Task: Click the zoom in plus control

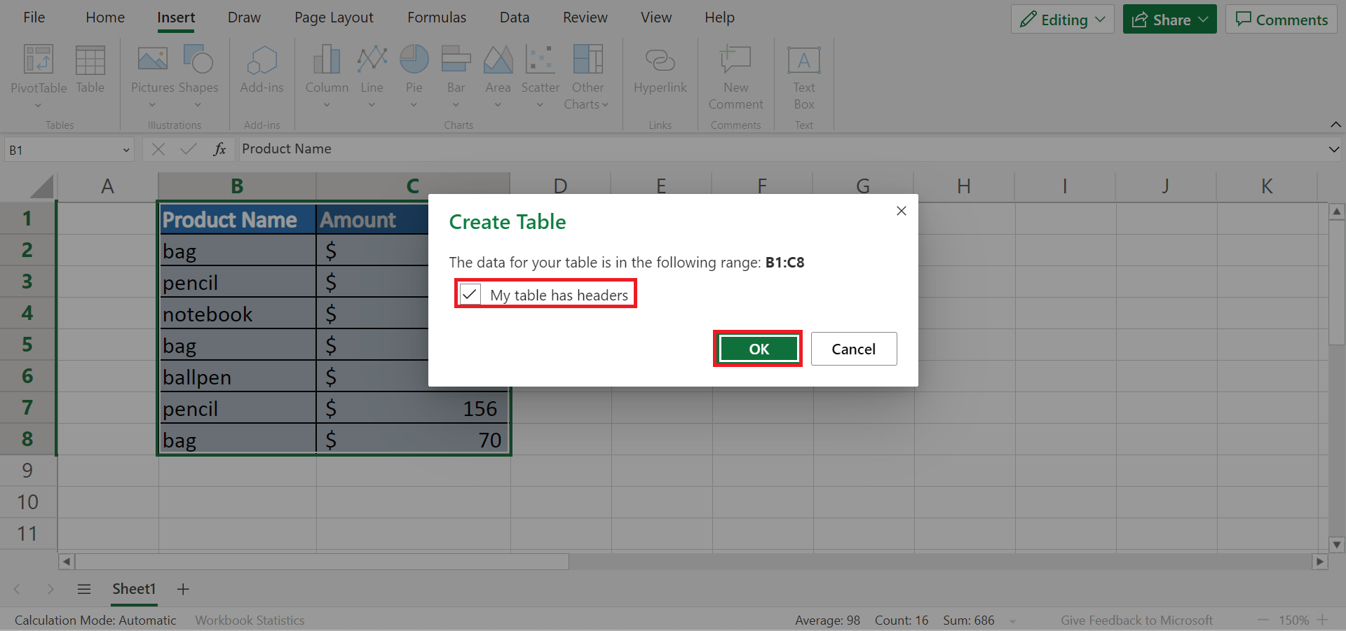Action: [1322, 620]
